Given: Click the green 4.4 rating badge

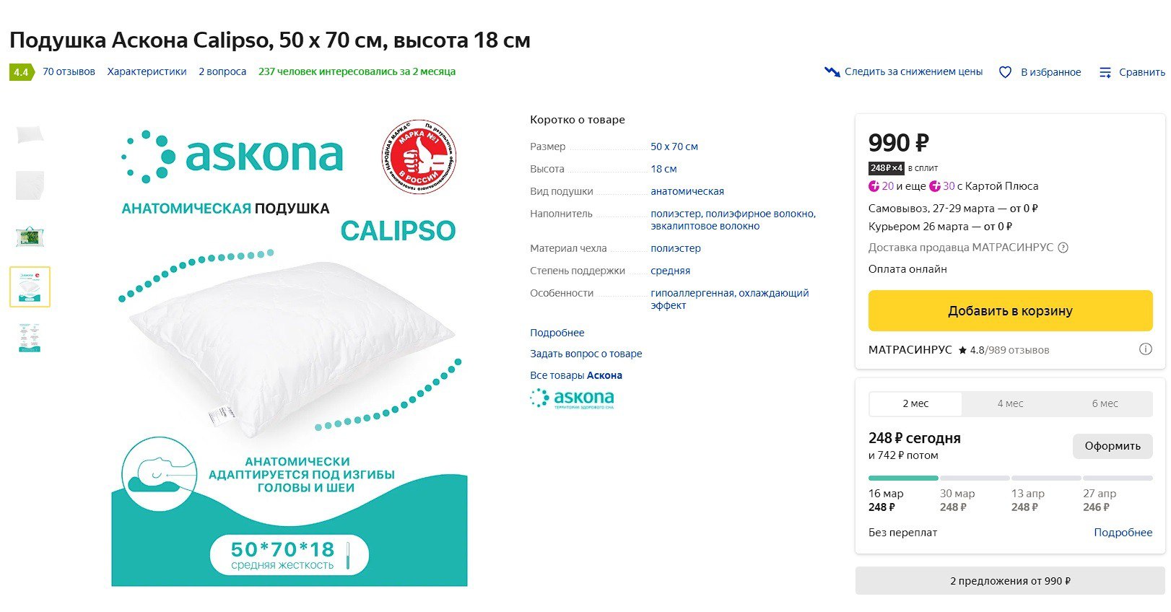Looking at the screenshot, I should click(21, 72).
